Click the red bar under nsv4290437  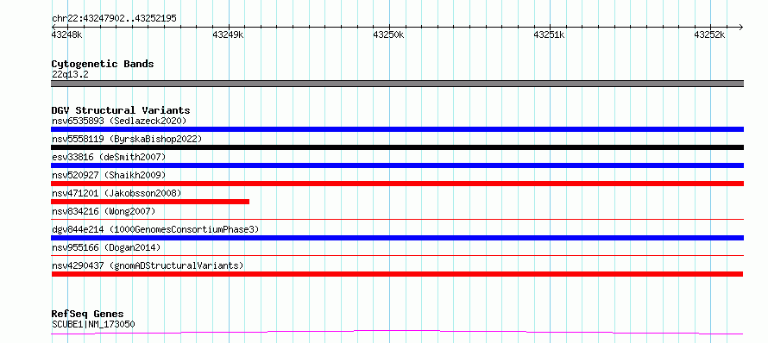(397, 274)
